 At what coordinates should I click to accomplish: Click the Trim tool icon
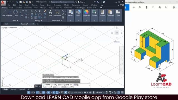[39, 11]
